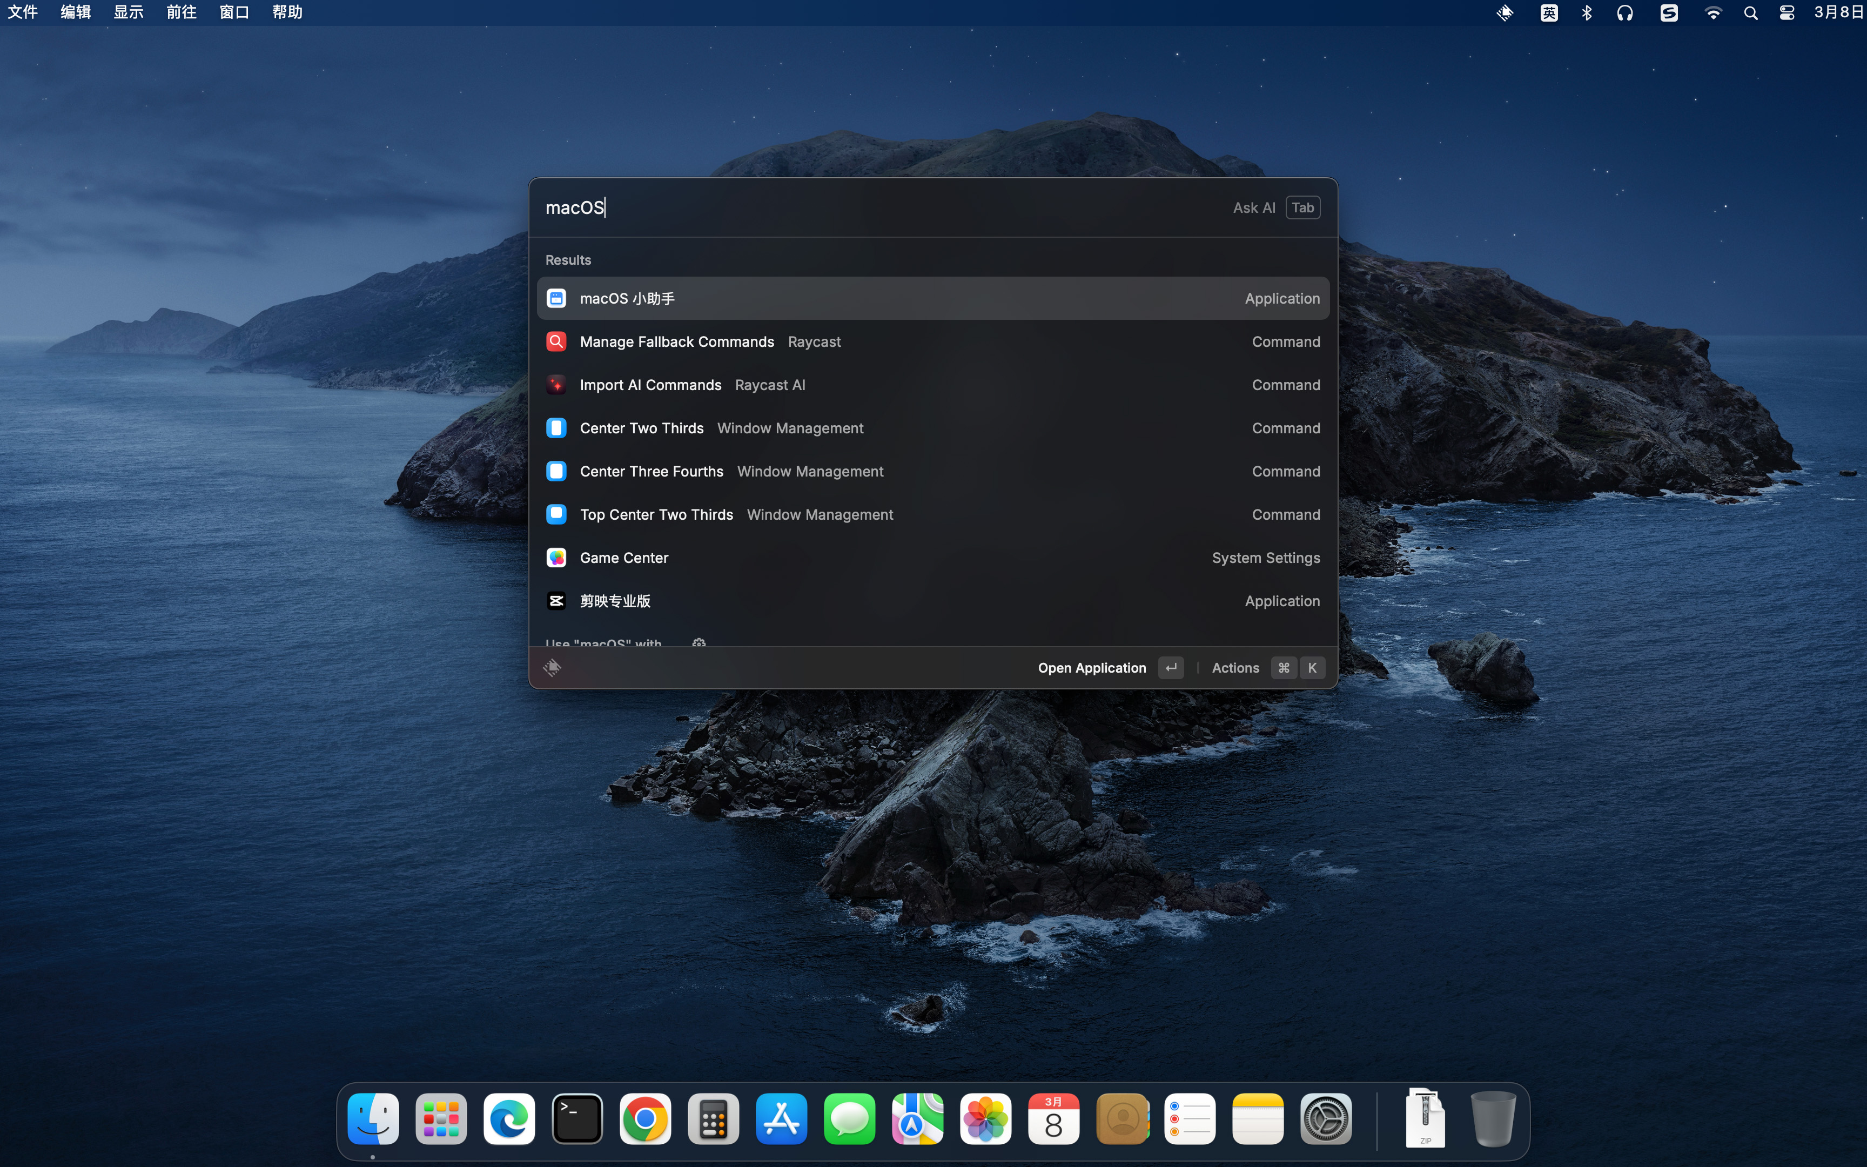1867x1167 pixels.
Task: Open Spotlight search in menu bar
Action: point(1750,13)
